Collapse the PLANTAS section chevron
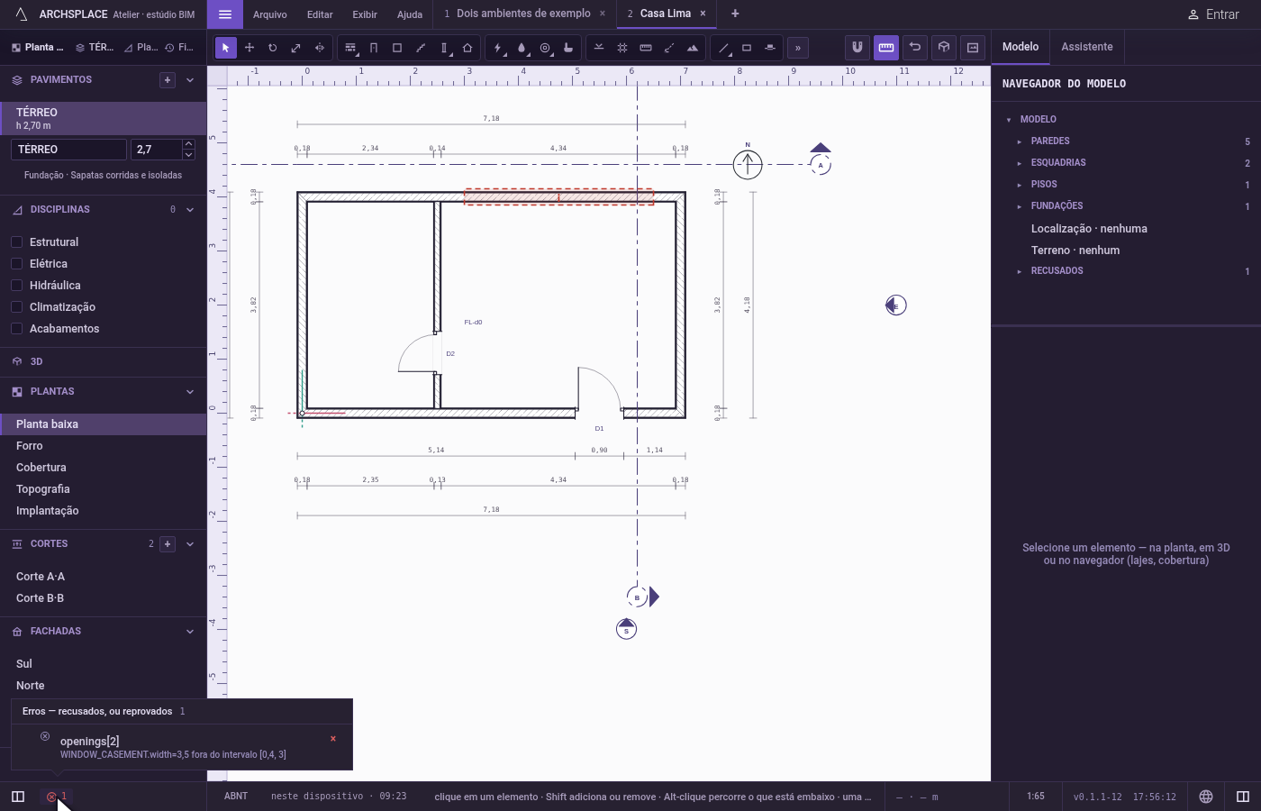This screenshot has width=1261, height=811. click(x=190, y=392)
